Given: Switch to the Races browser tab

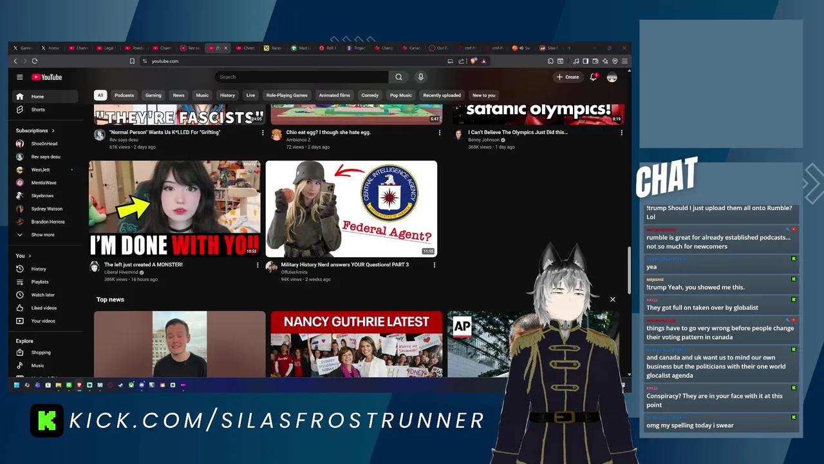Looking at the screenshot, I should [x=273, y=48].
